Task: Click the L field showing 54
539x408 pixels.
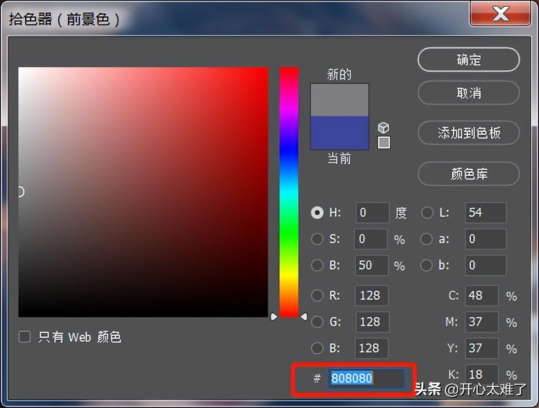Action: click(485, 212)
